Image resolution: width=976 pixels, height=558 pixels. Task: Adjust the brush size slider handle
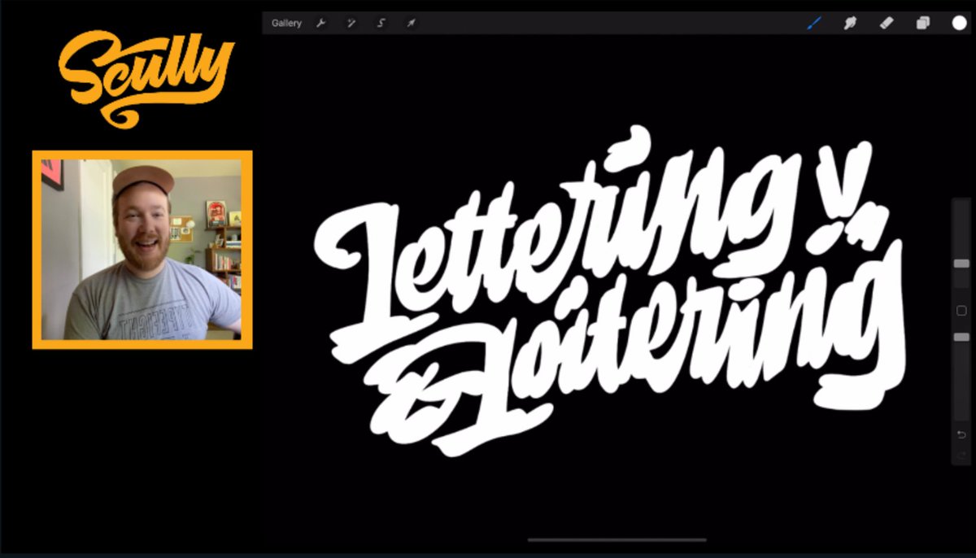point(961,264)
